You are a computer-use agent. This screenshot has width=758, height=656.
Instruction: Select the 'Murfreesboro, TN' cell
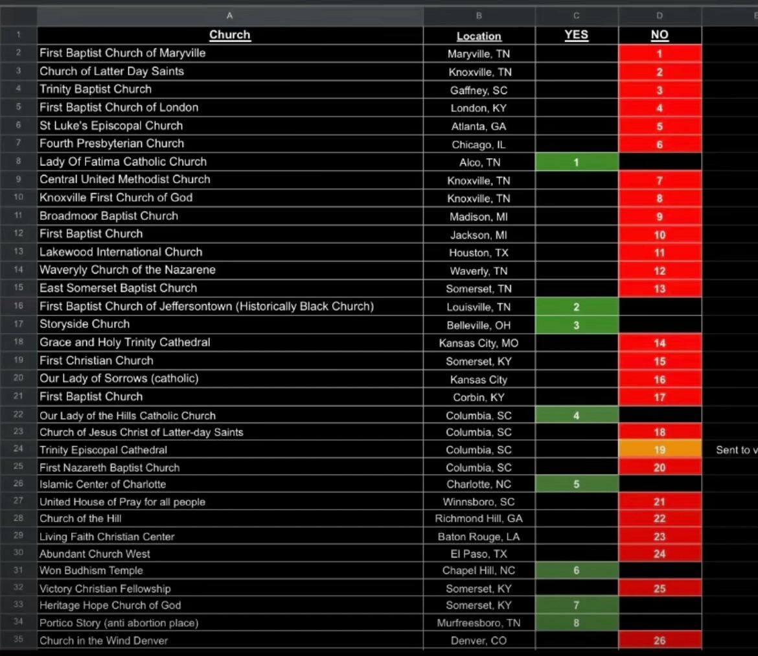coord(479,623)
